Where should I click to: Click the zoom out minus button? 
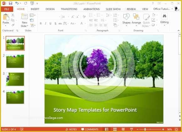pyautogui.click(x=137, y=129)
